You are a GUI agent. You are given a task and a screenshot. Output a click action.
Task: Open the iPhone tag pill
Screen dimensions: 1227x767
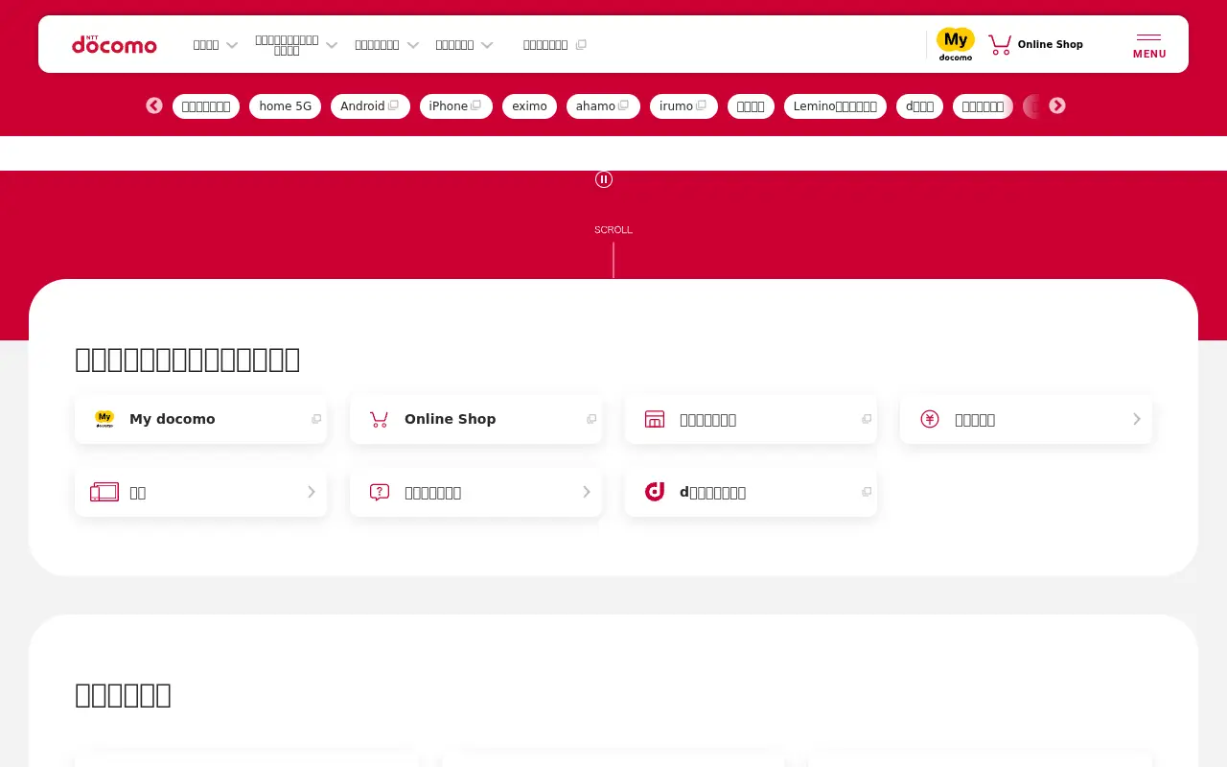point(456,106)
